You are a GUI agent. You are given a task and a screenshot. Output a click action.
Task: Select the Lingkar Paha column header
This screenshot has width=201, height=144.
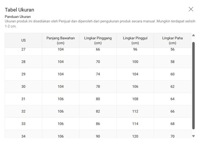173,40
